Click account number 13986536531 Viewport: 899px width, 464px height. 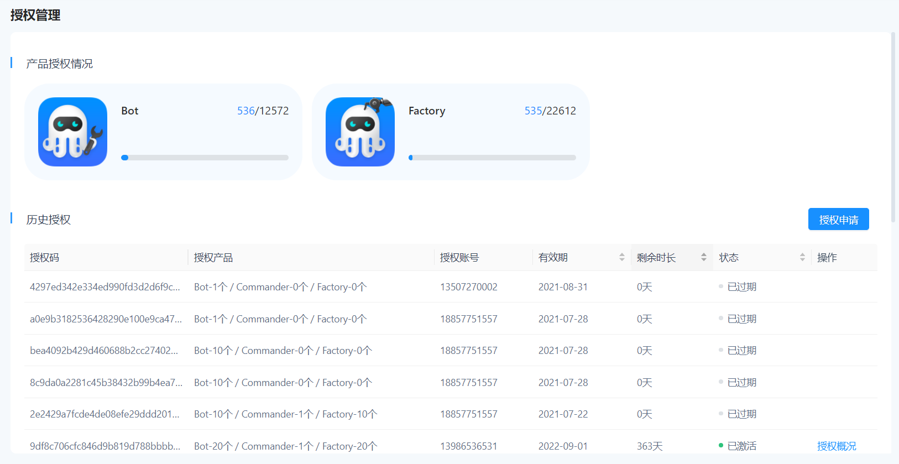(468, 446)
